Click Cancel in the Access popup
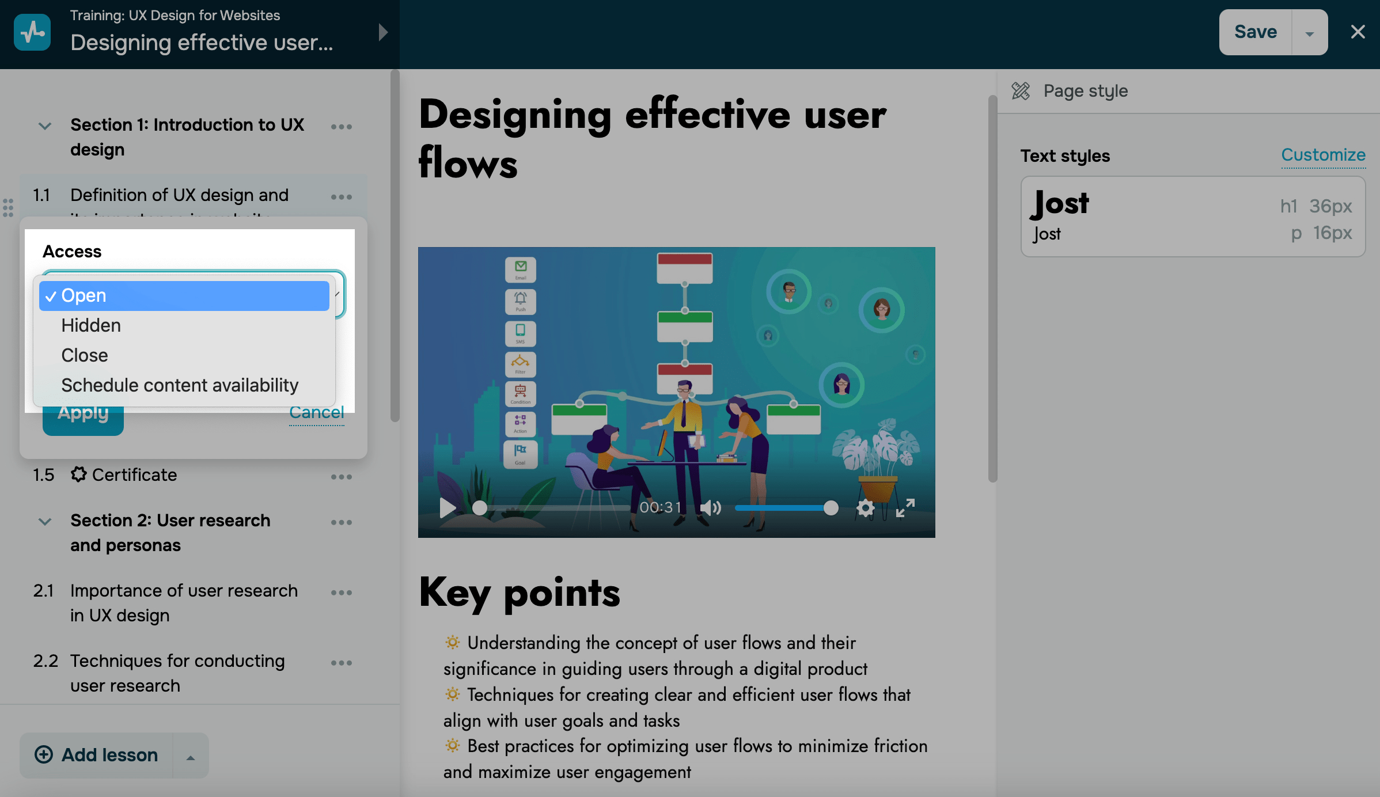The image size is (1380, 797). 317,413
